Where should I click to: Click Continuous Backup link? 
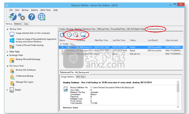[x=25, y=76]
